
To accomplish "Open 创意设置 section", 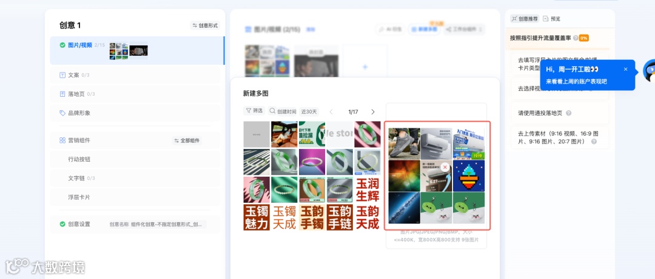I will point(135,224).
